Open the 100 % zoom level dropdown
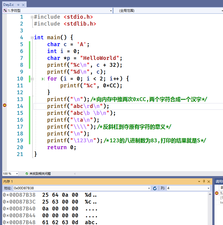Viewport: 223px width, 225px height. pos(17,174)
